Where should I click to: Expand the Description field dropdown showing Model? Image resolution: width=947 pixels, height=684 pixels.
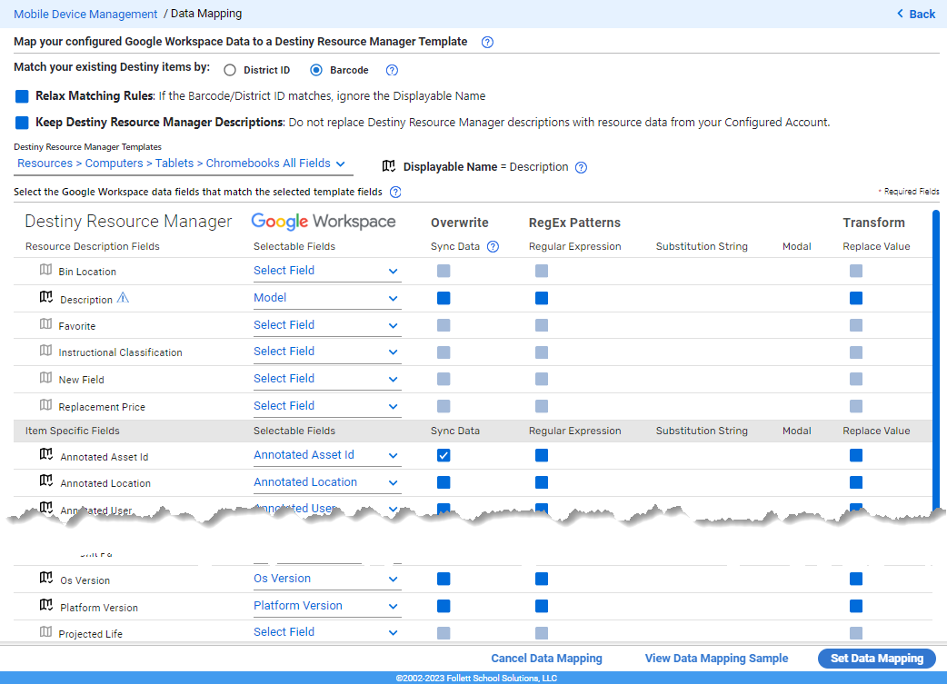[x=325, y=298]
